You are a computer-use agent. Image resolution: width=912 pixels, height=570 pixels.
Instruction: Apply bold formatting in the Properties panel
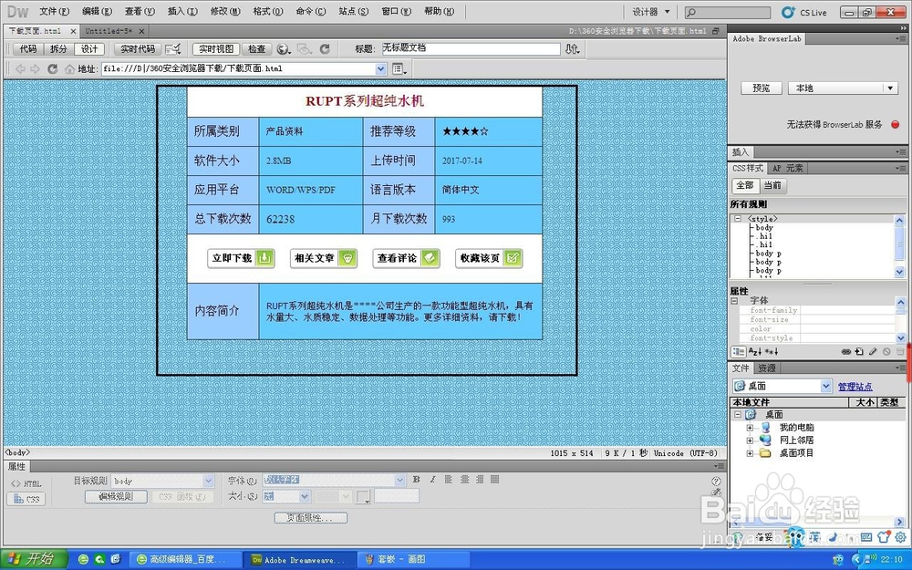pyautogui.click(x=416, y=479)
